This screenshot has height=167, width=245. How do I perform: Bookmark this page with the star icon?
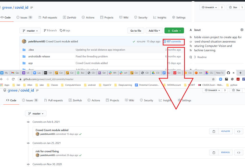(213, 79)
